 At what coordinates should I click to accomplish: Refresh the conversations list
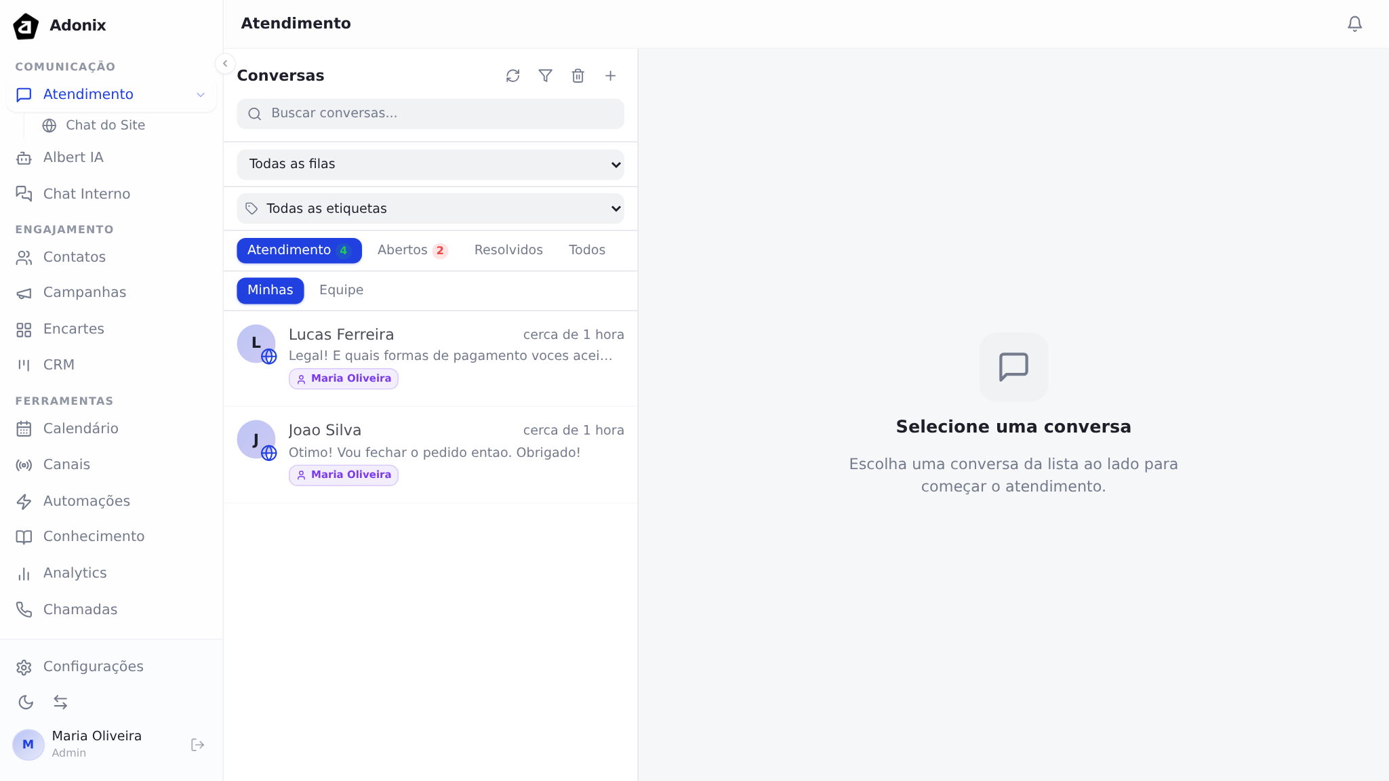pyautogui.click(x=512, y=76)
